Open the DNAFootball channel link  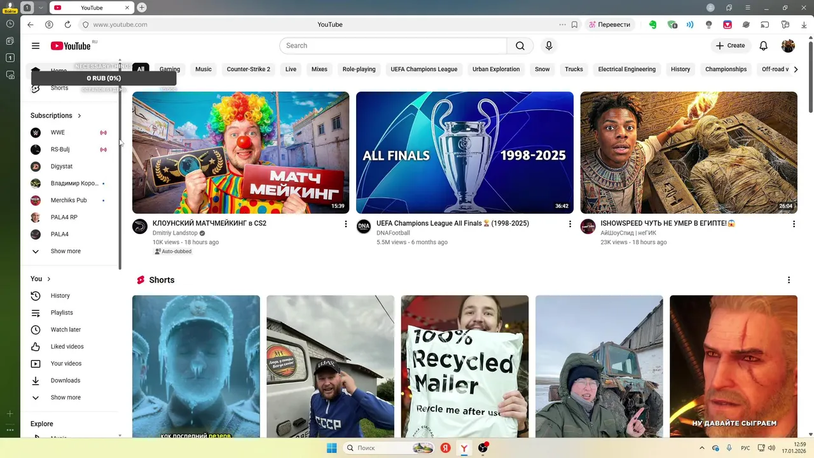(393, 233)
